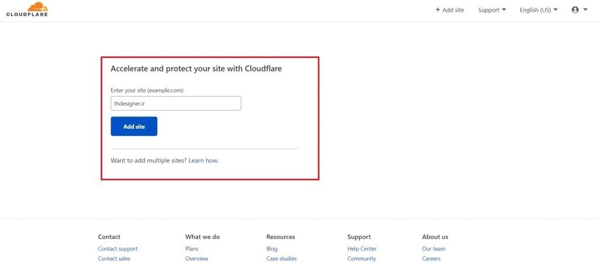Expand the Support dropdown

[x=492, y=10]
